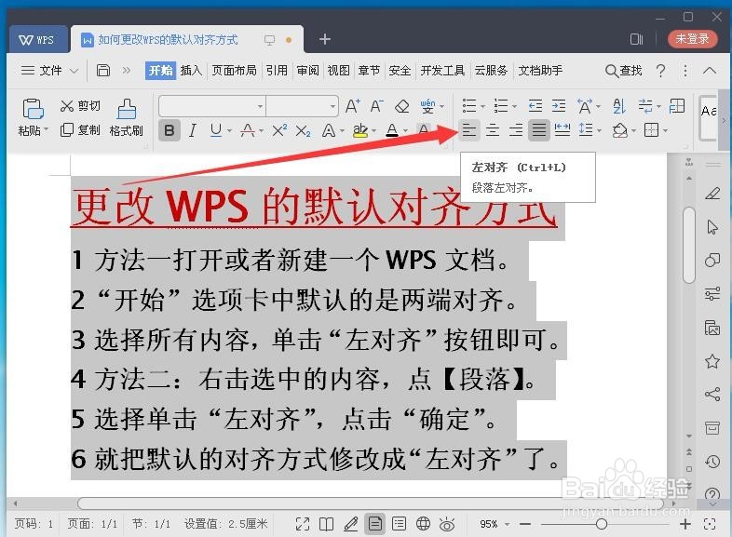
Task: Click the zoom slider handle
Action: pos(602,524)
